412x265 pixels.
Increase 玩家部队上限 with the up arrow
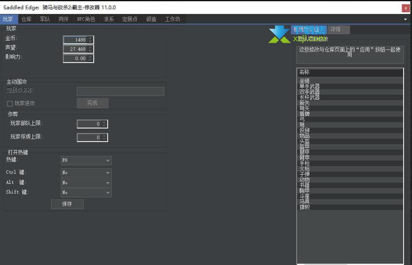pos(104,122)
